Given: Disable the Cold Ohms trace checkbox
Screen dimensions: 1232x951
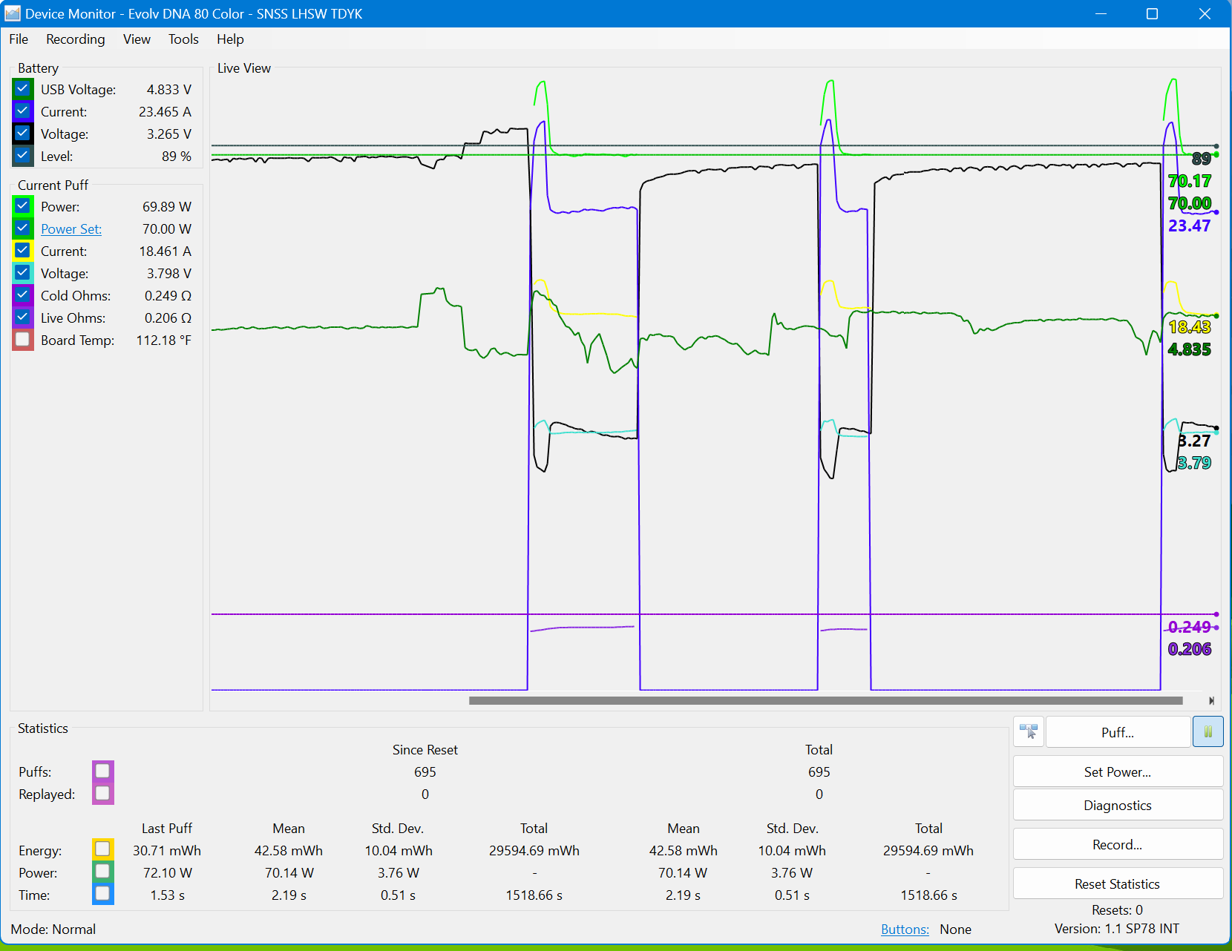Looking at the screenshot, I should coord(23,295).
